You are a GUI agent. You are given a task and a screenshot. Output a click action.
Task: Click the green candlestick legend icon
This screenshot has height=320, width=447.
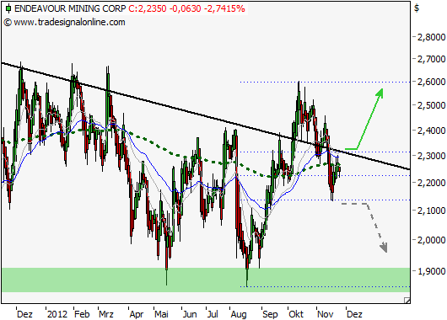[8, 8]
